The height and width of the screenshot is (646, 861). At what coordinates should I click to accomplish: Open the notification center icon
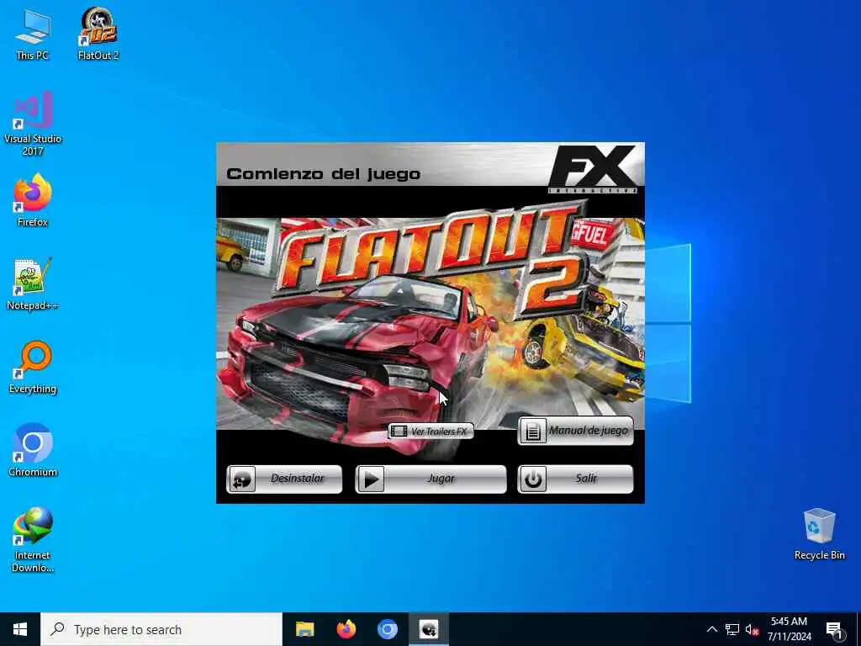tap(834, 629)
